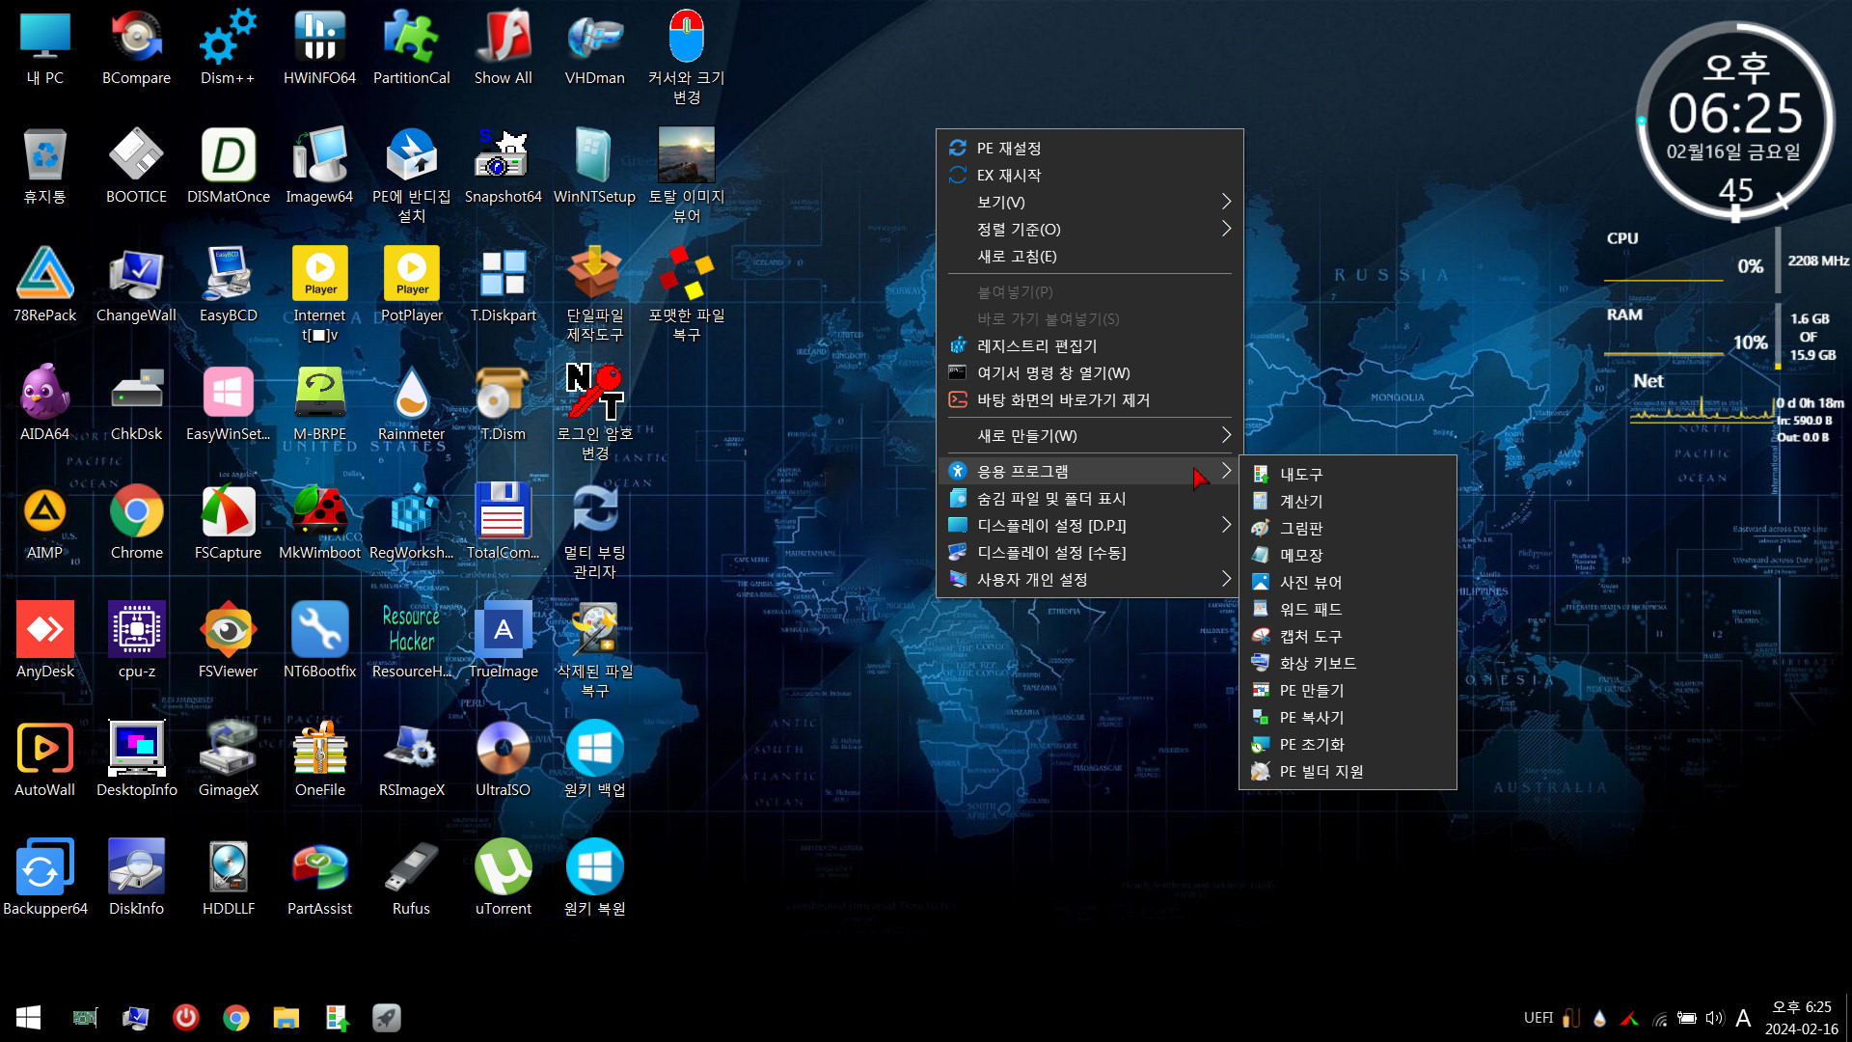Image resolution: width=1852 pixels, height=1042 pixels.
Task: Select the TrueImage desktop icon
Action: coord(503,642)
